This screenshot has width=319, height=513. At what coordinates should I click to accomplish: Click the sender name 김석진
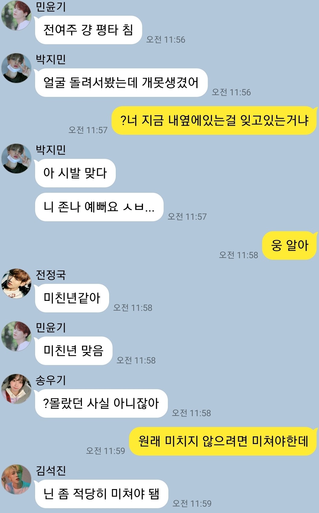(x=50, y=470)
